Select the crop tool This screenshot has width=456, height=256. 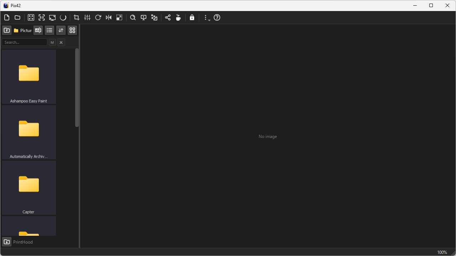coord(76,17)
